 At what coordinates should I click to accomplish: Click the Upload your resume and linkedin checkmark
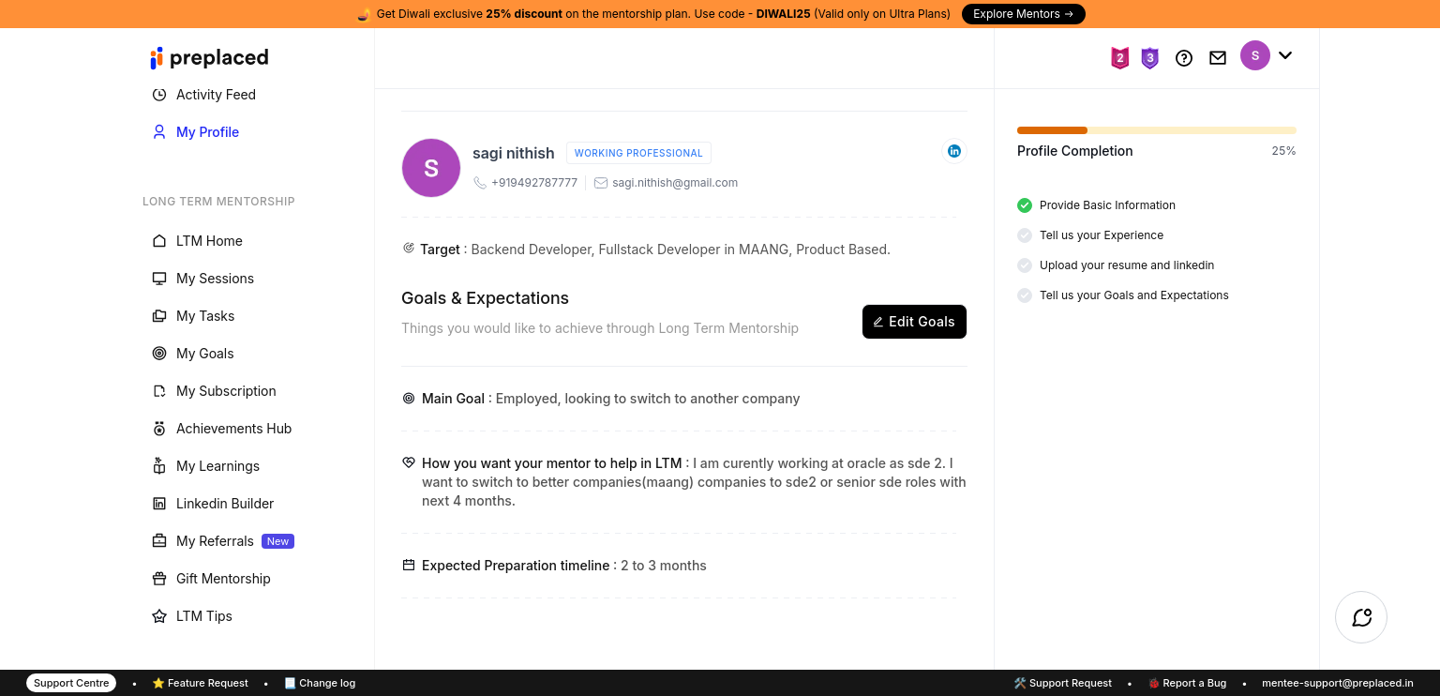tap(1025, 265)
